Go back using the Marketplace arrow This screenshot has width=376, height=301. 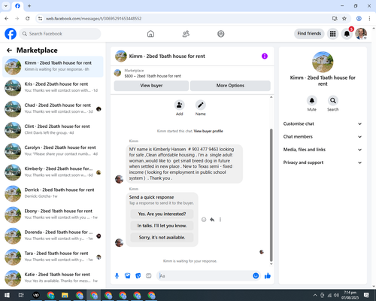coord(10,50)
